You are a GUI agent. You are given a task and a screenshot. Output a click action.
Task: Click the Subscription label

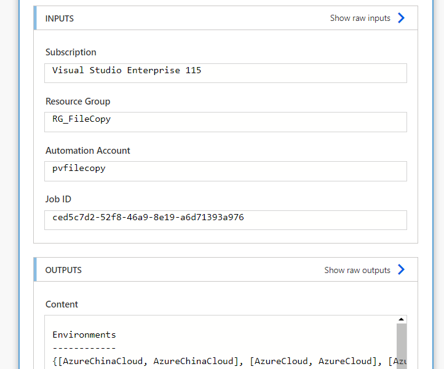click(x=71, y=52)
